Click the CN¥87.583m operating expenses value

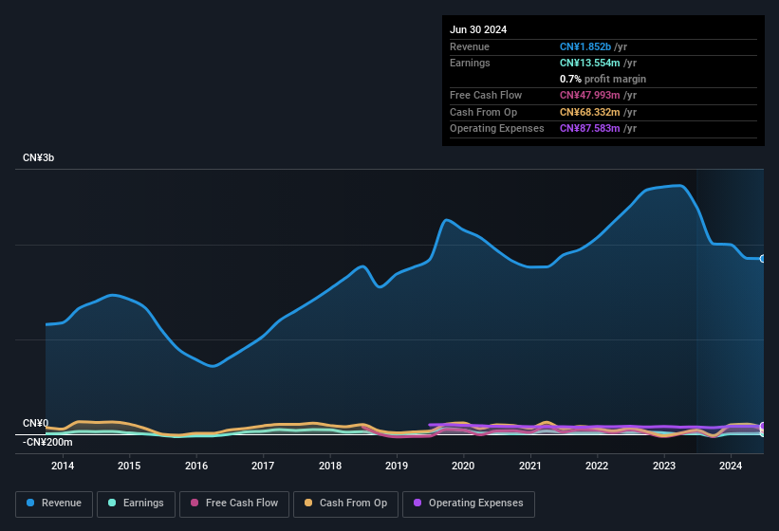coord(590,129)
